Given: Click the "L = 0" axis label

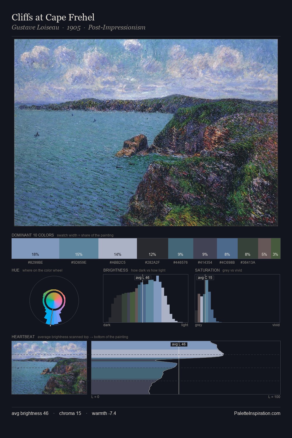Looking at the screenshot, I should [95, 397].
